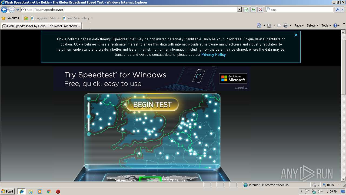Open the Safety menu

point(312,25)
